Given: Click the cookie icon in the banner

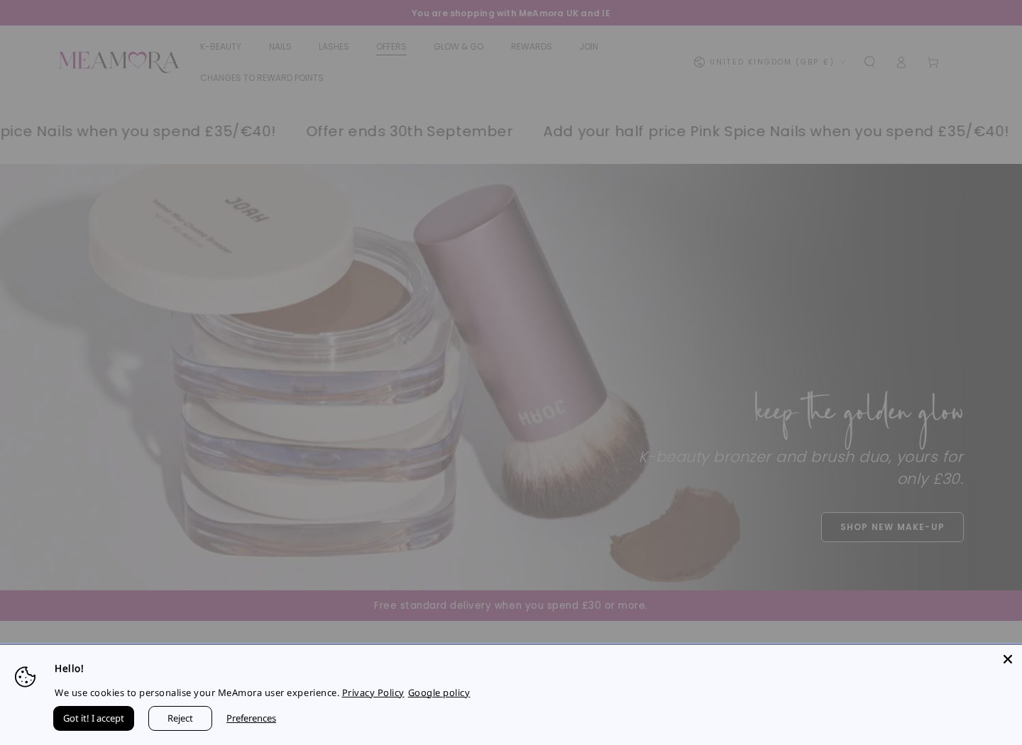Looking at the screenshot, I should [25, 677].
